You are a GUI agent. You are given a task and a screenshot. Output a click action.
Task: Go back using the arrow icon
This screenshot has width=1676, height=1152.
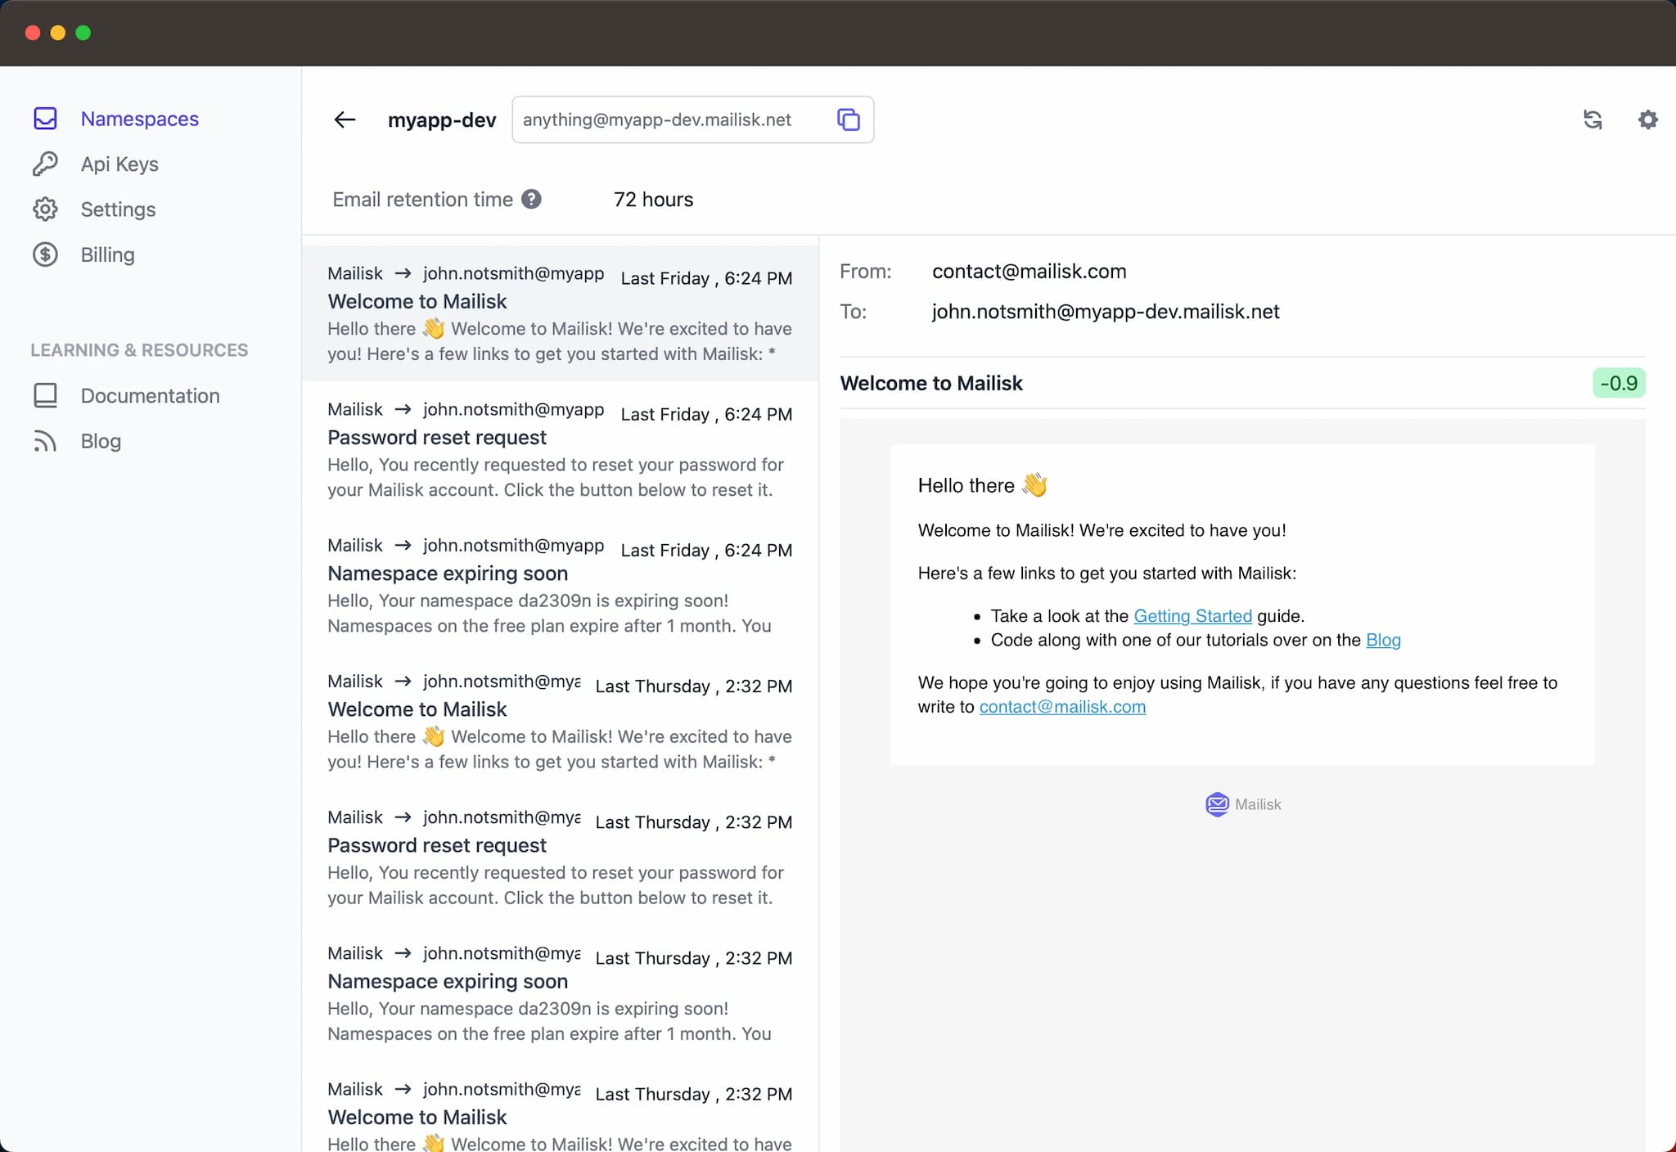click(x=345, y=119)
